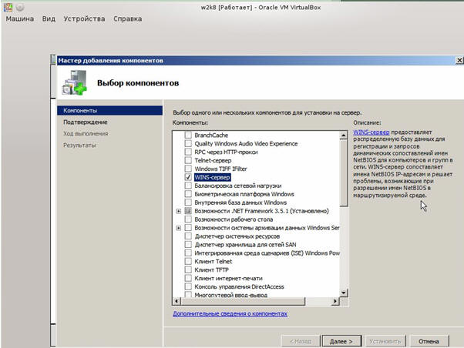464x348 pixels.
Task: Tick the RPC через HTTP-прокси checkbox
Action: coord(188,152)
